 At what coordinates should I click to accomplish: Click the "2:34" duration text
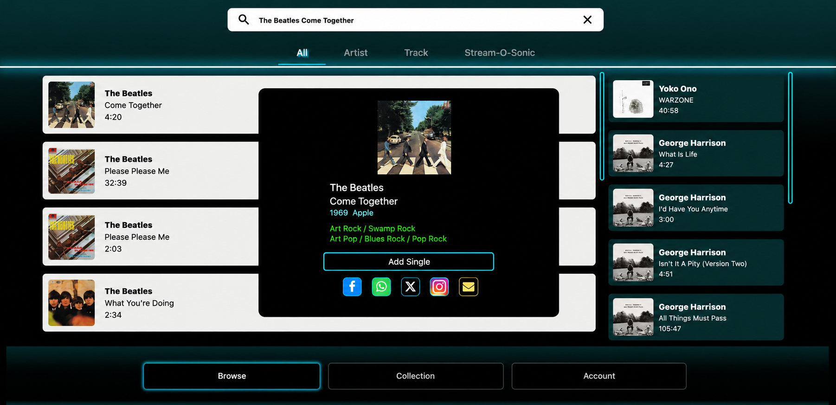[113, 315]
